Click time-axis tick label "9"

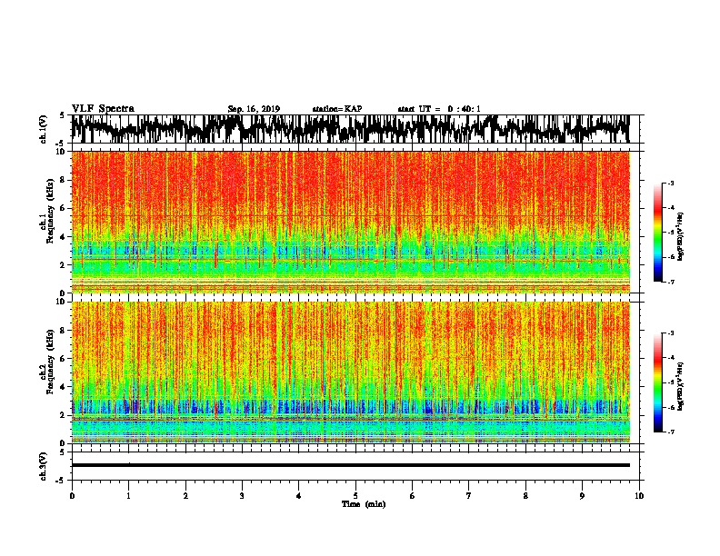point(582,496)
